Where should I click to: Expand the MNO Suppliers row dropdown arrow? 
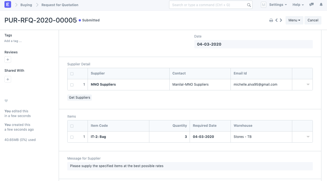pos(308,85)
